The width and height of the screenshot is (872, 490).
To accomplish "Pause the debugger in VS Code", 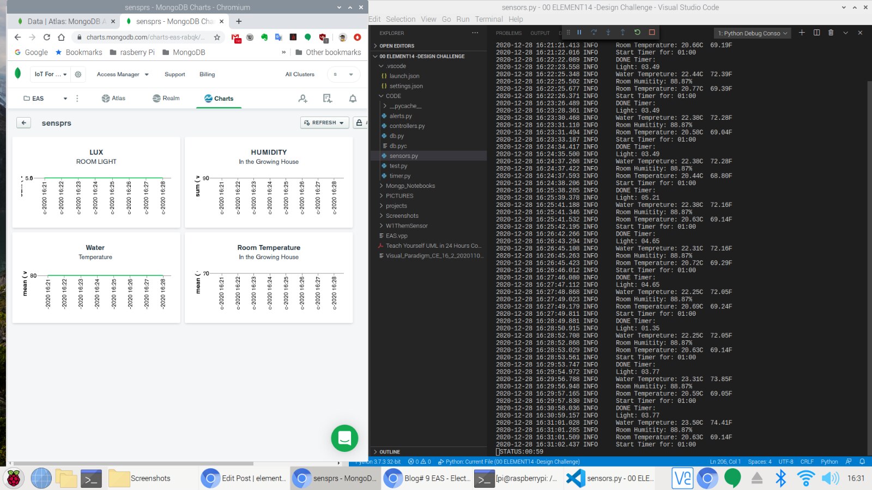I will coord(579,33).
